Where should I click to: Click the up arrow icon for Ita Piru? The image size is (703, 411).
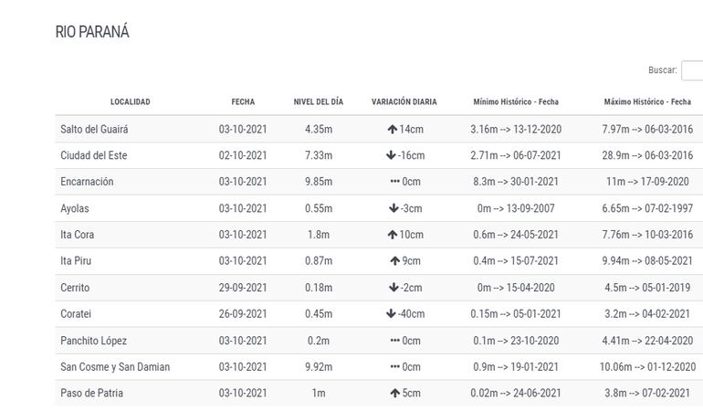click(394, 261)
